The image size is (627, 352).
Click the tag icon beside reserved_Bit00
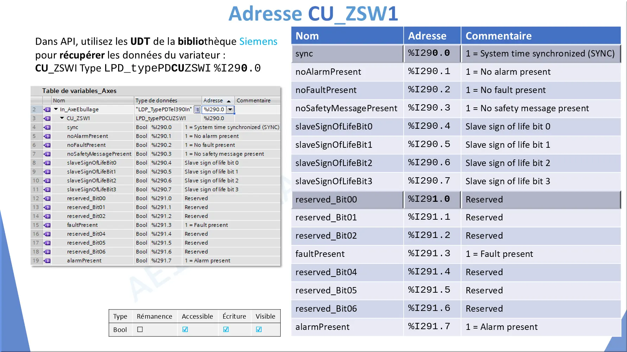click(x=47, y=198)
